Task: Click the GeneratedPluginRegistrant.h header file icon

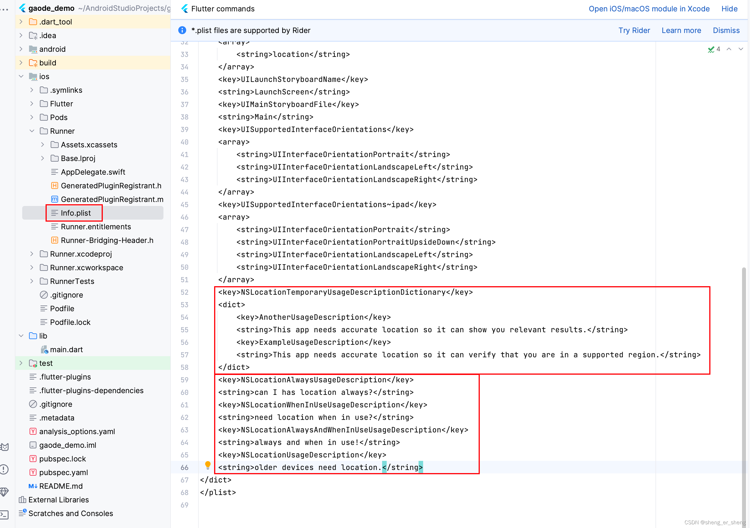Action: click(x=55, y=186)
